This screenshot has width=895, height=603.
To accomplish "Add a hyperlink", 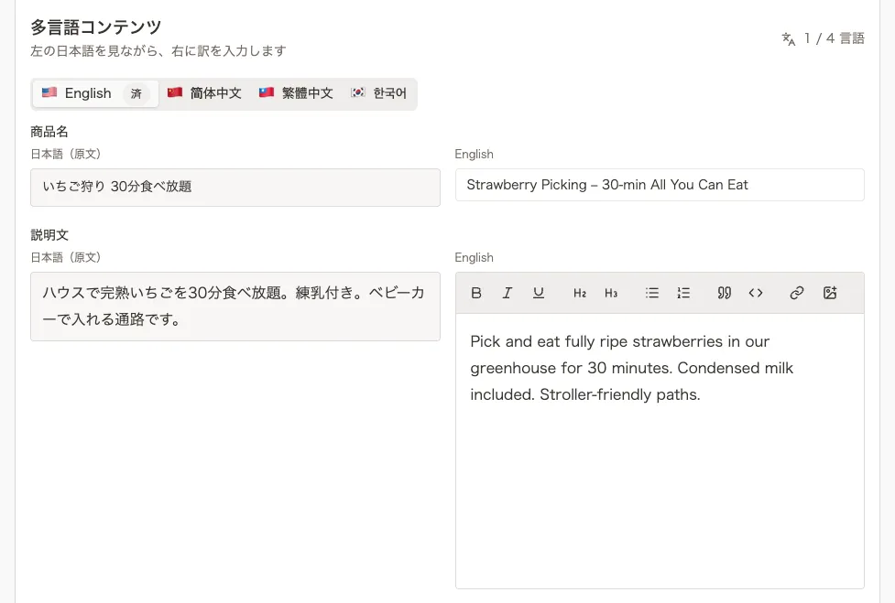I will click(x=797, y=293).
